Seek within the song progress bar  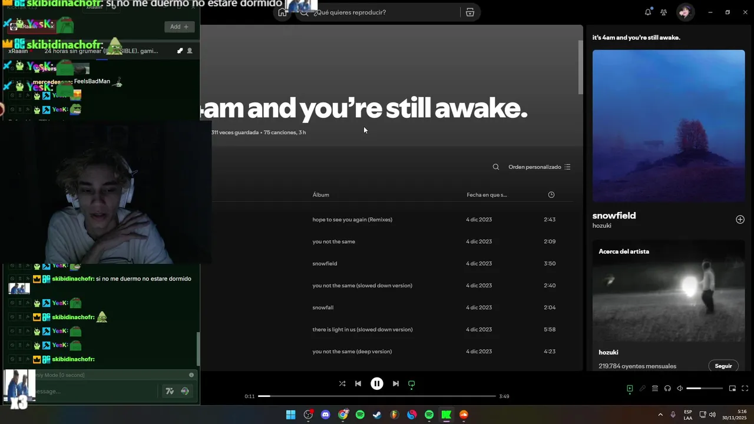[x=377, y=396]
